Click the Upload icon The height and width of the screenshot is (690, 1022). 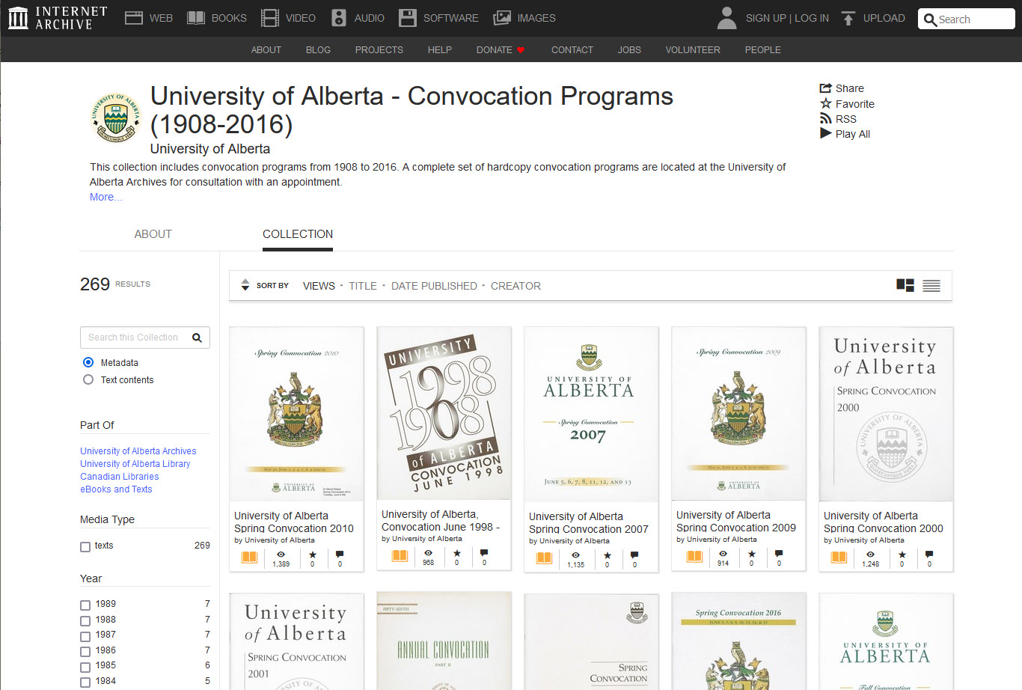coord(848,17)
